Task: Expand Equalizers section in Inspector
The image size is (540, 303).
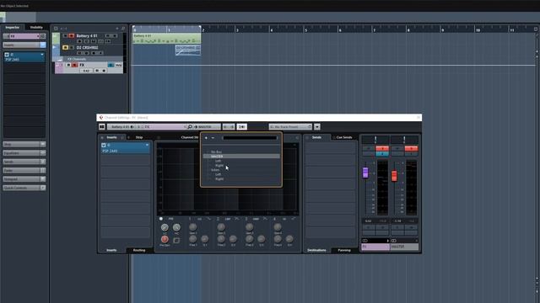Action: point(24,153)
